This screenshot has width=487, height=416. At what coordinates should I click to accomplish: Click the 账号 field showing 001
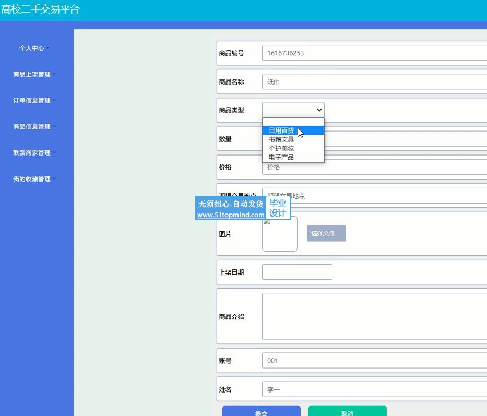point(374,360)
